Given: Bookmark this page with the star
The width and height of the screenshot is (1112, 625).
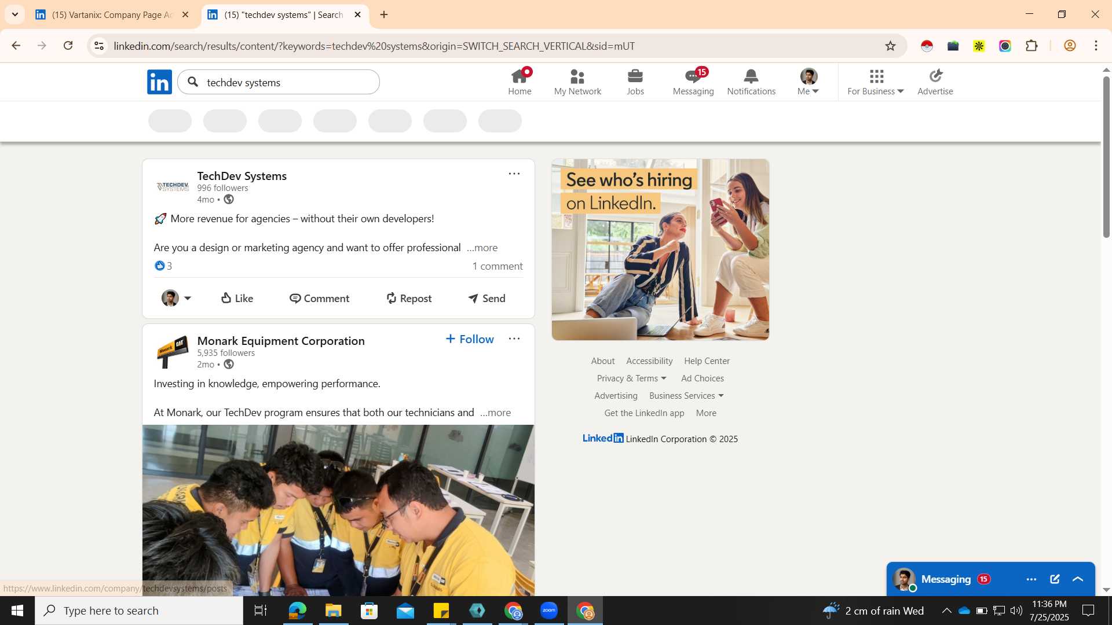Looking at the screenshot, I should (x=890, y=46).
